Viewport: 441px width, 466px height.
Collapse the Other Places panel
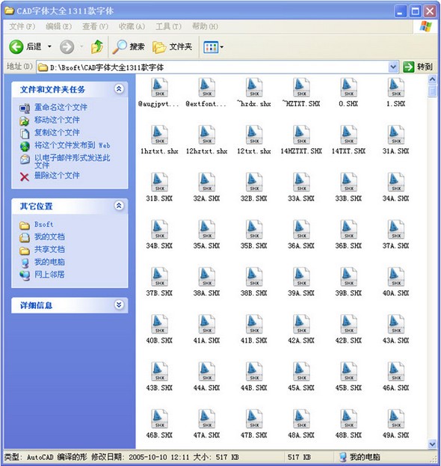coord(119,206)
